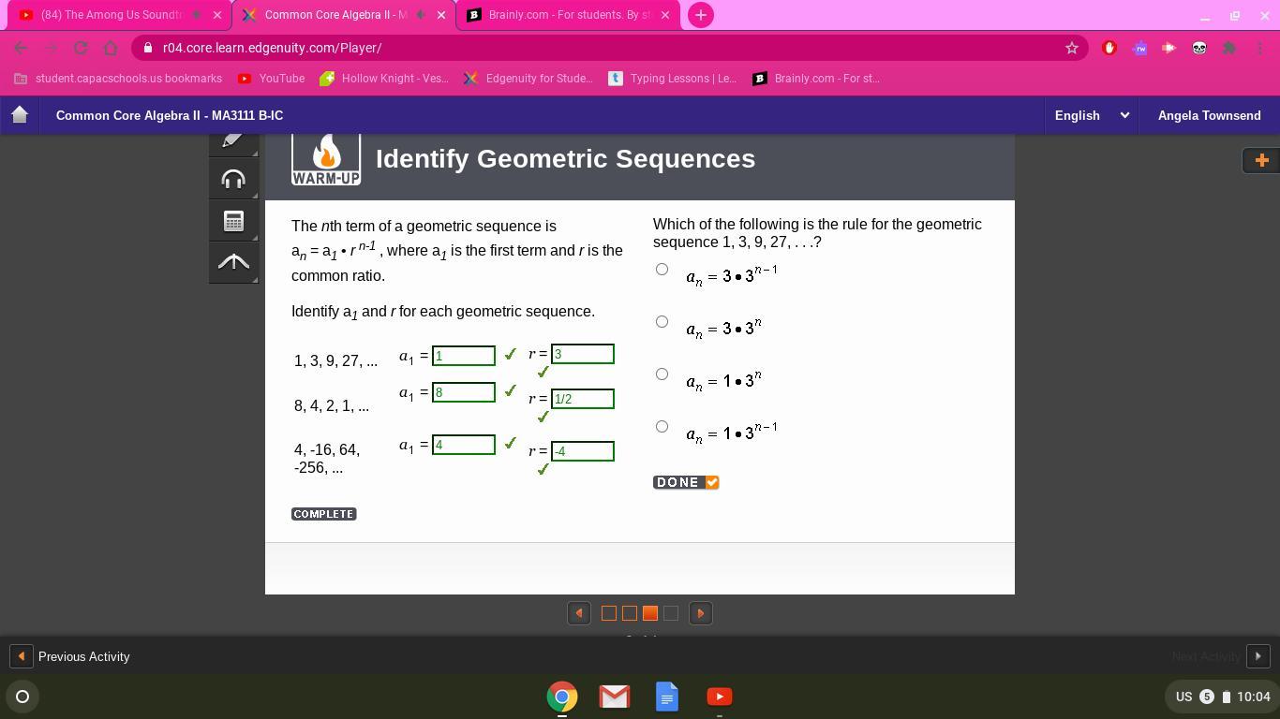Open Chrome from the shelf
The height and width of the screenshot is (719, 1280).
point(562,697)
